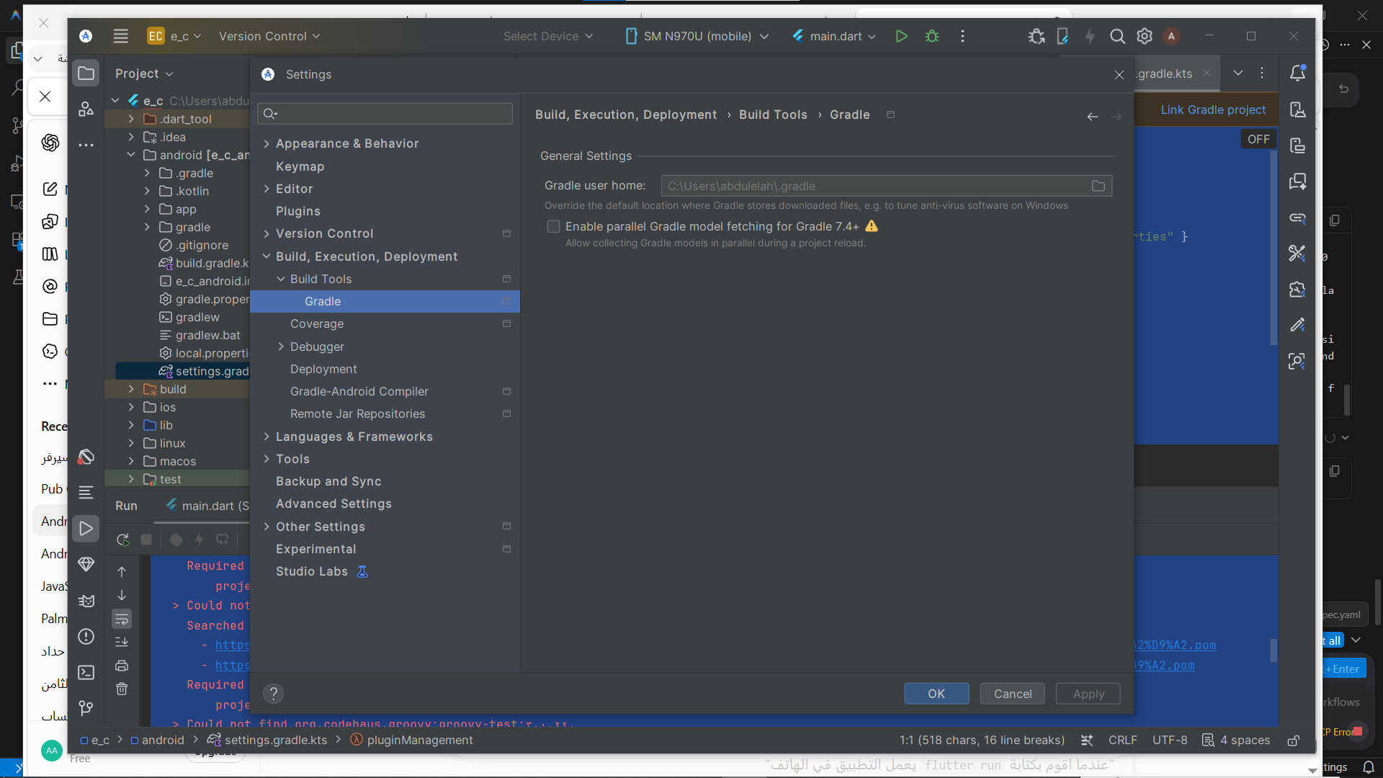Click pluginManagement in the breadcrumb bar
The width and height of the screenshot is (1383, 778).
(420, 740)
